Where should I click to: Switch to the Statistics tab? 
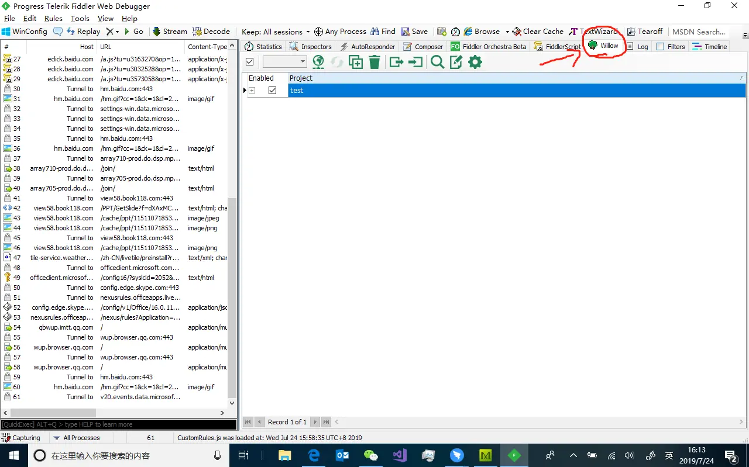click(x=263, y=47)
